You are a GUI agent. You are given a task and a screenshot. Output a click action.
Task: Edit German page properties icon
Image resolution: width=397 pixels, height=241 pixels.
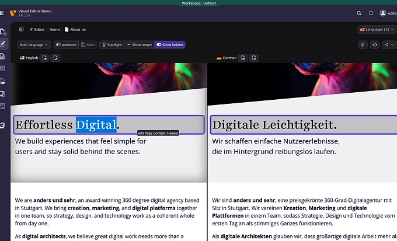(254, 58)
